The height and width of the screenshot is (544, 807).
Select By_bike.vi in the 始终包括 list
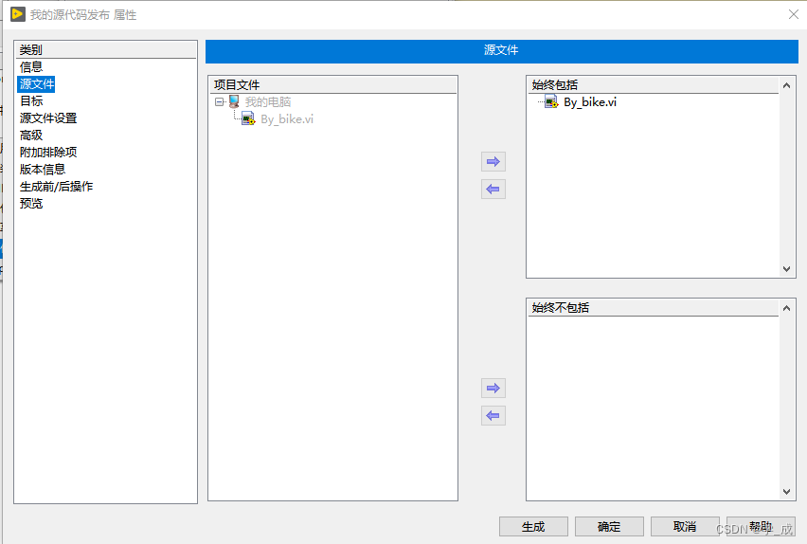pyautogui.click(x=590, y=102)
